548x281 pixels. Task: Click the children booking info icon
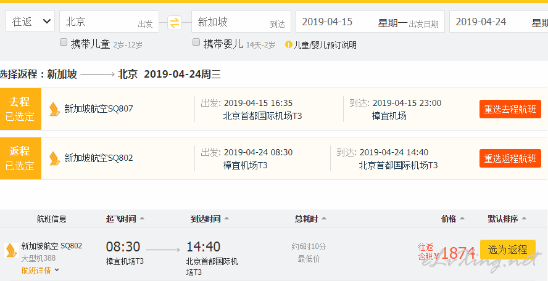288,45
